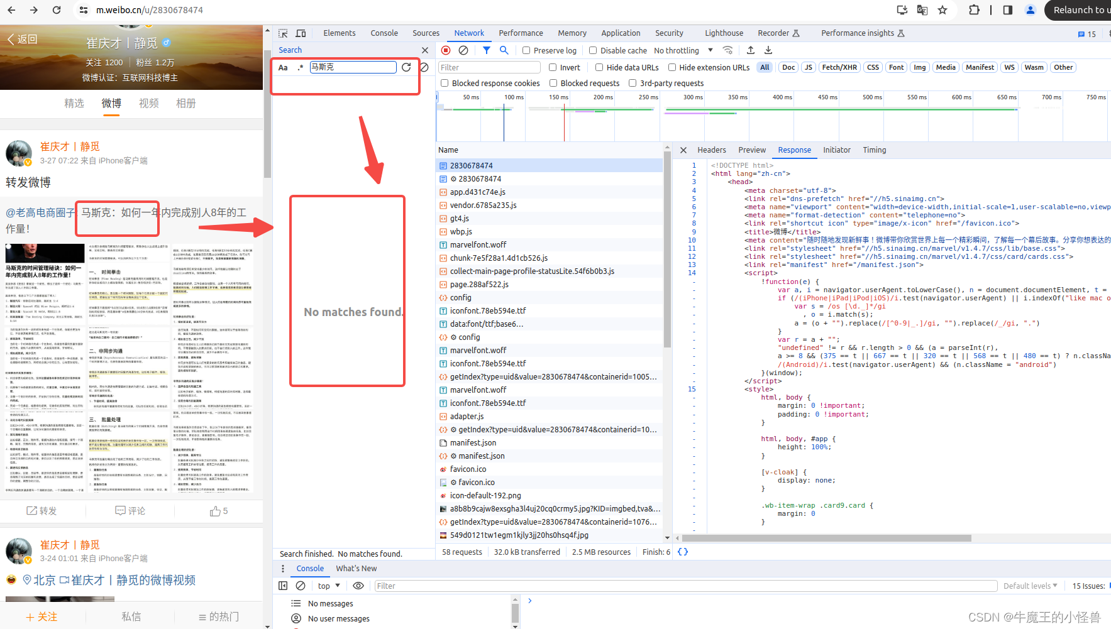Image resolution: width=1111 pixels, height=629 pixels.
Task: Refresh the search results
Action: (406, 67)
